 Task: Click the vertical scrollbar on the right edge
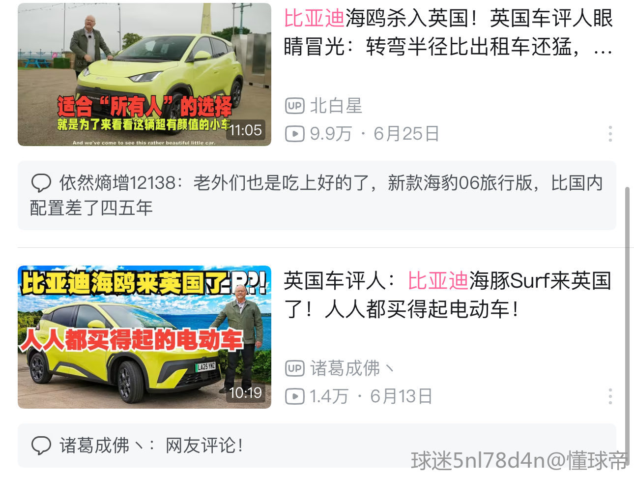627,320
